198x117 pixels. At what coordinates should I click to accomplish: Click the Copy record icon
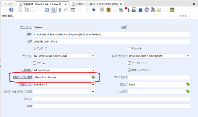point(26,10)
